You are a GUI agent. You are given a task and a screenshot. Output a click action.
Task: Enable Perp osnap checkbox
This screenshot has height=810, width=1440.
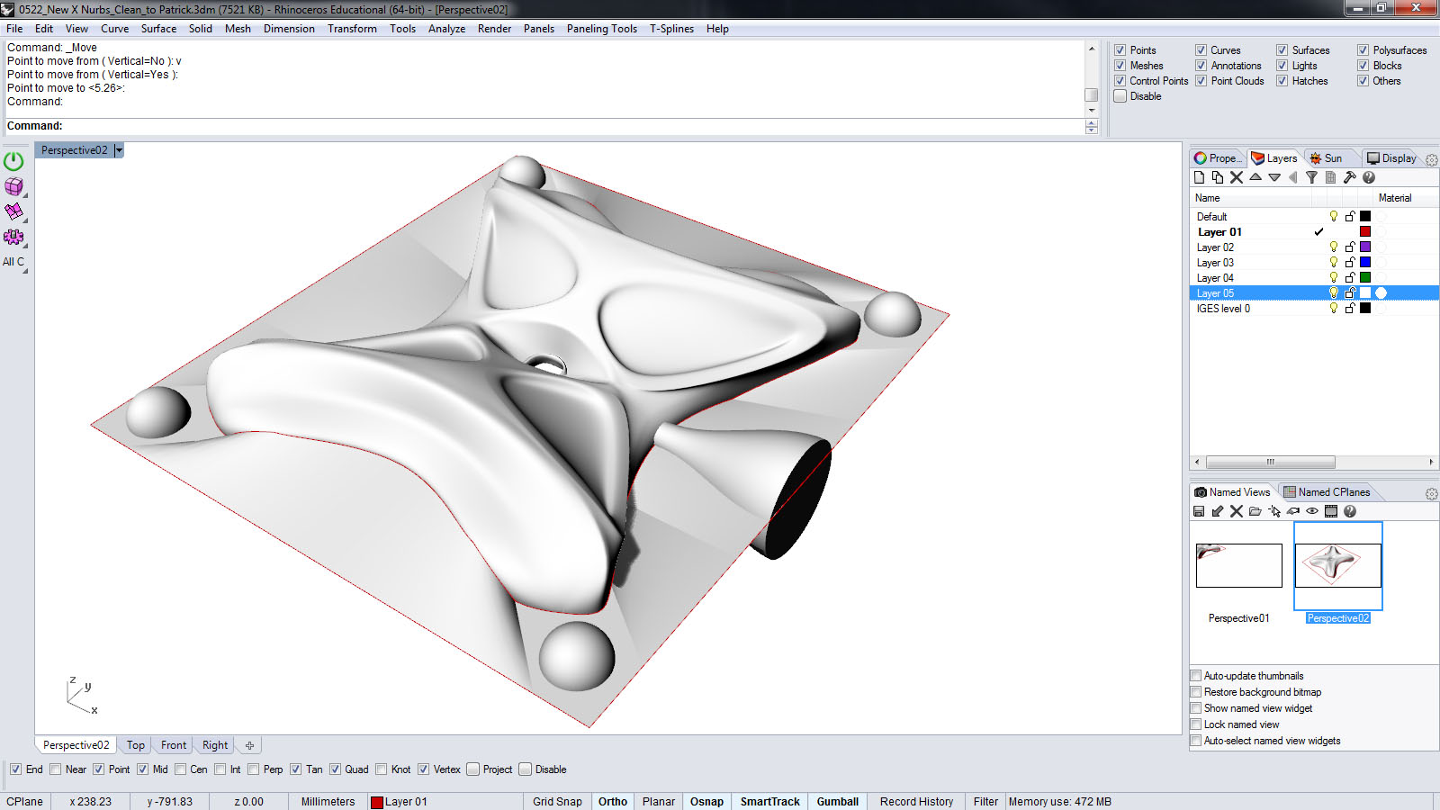(253, 769)
